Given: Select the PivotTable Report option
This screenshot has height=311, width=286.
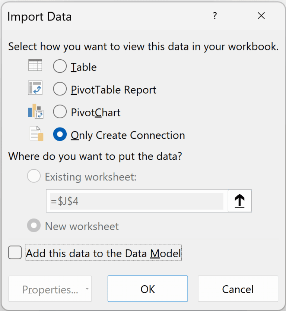Looking at the screenshot, I should [x=60, y=89].
